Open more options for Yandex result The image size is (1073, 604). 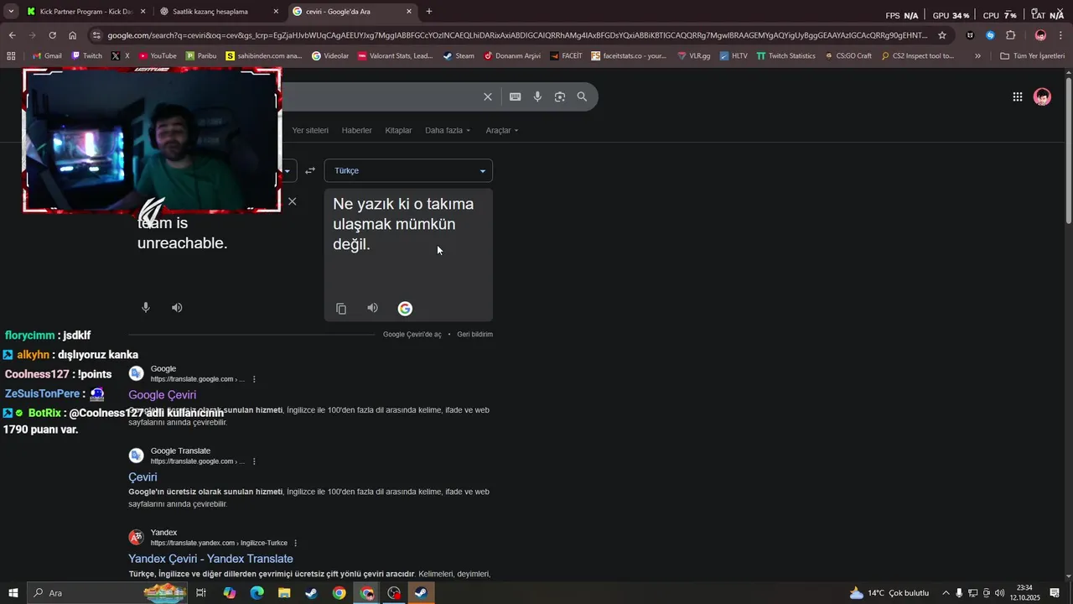(295, 543)
